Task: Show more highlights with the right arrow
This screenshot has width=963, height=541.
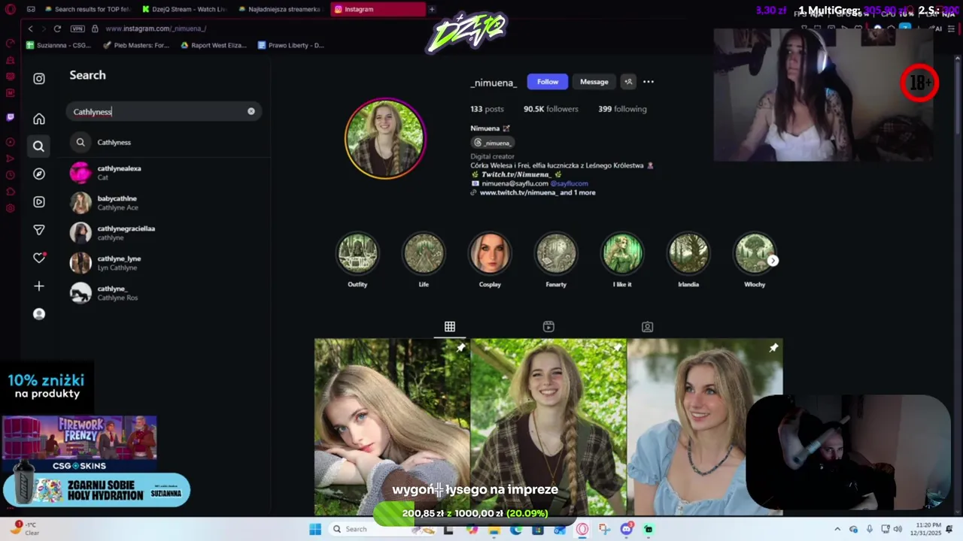Action: click(x=773, y=261)
